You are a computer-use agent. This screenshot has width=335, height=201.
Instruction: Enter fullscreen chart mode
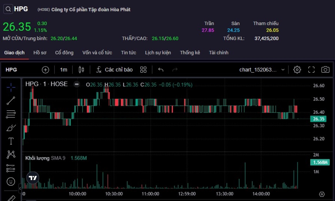311,70
